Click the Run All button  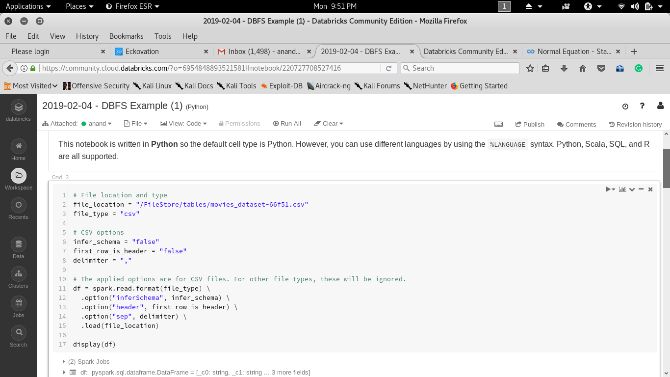(287, 124)
